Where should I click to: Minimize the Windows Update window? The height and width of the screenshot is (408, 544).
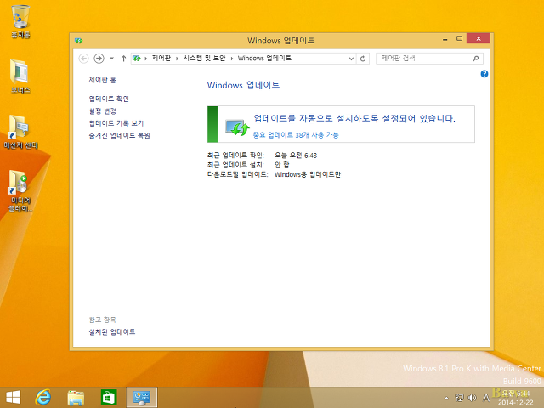[x=445, y=39]
